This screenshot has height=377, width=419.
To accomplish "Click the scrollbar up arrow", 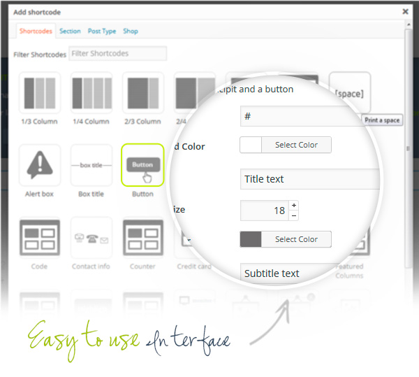I will click(x=409, y=24).
